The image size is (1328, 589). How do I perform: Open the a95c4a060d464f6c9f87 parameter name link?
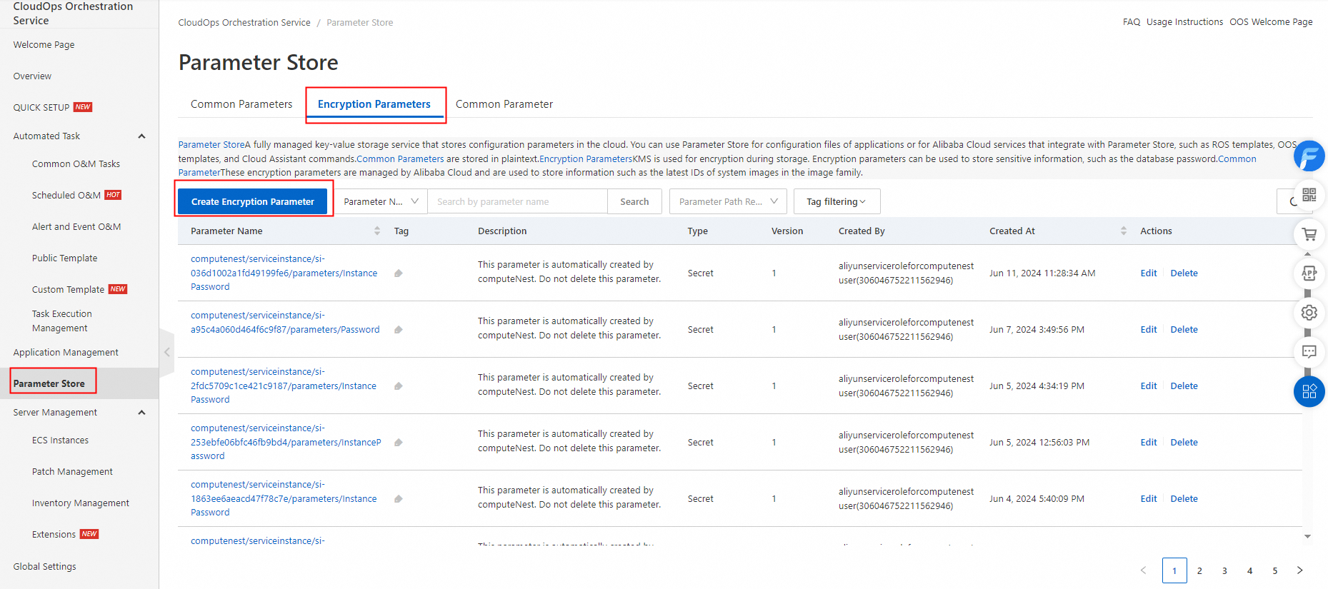tap(285, 323)
